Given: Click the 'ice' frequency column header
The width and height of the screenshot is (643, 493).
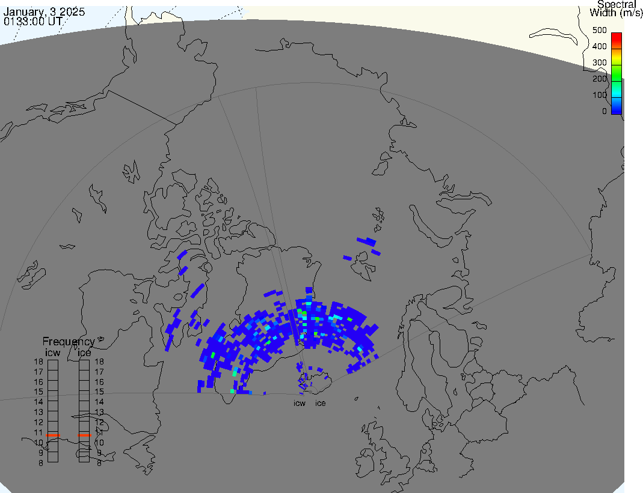Looking at the screenshot, I should click(x=84, y=352).
